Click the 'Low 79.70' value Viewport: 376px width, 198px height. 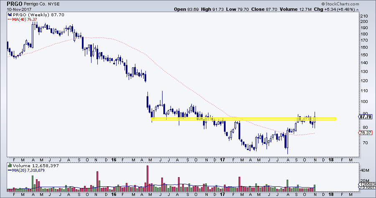click(238, 9)
